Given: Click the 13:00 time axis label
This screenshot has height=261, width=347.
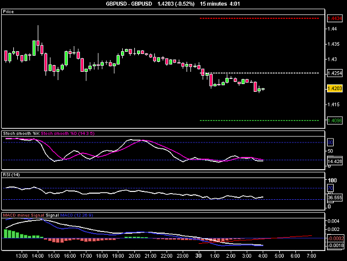Looking at the screenshot, I should 22,256.
